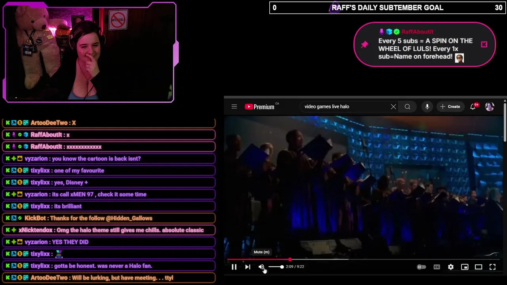The height and width of the screenshot is (285, 507).
Task: Open the Create upload menu
Action: pyautogui.click(x=450, y=106)
